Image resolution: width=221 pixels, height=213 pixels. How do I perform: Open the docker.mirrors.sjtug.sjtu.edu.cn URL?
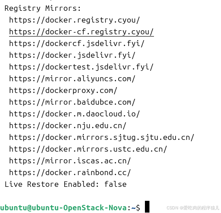pyautogui.click(x=101, y=138)
